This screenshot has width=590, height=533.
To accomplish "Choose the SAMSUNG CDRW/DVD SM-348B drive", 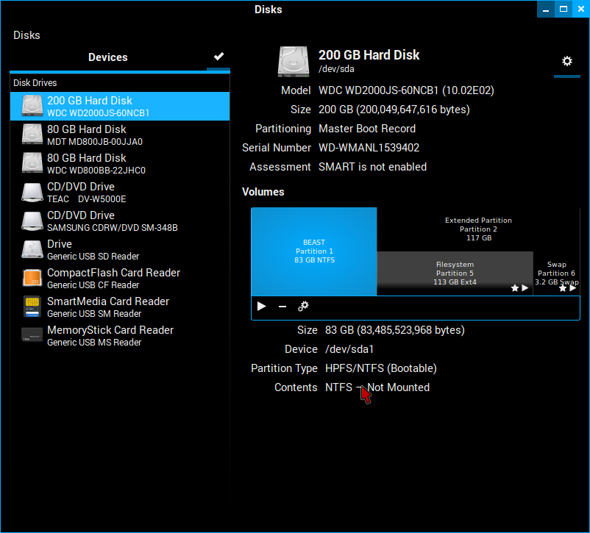I will point(120,221).
